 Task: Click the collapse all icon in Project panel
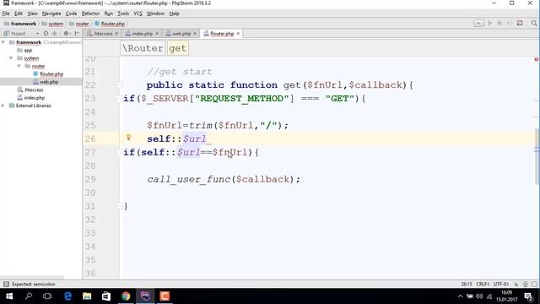pos(54,34)
